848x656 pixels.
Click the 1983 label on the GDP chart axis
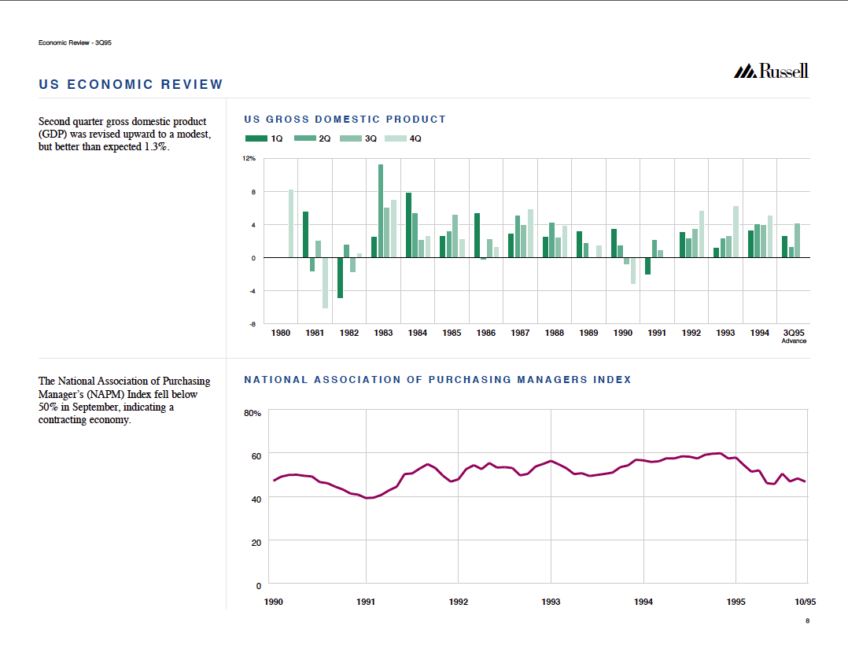383,334
